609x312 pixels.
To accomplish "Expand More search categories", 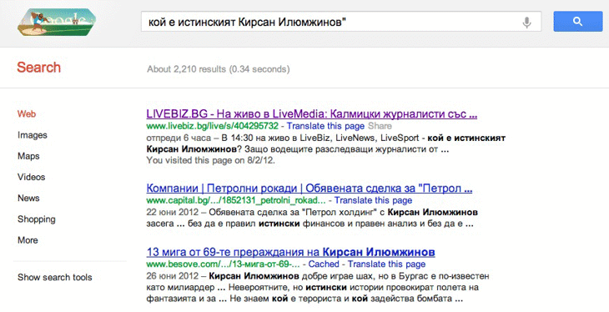I will pyautogui.click(x=28, y=240).
